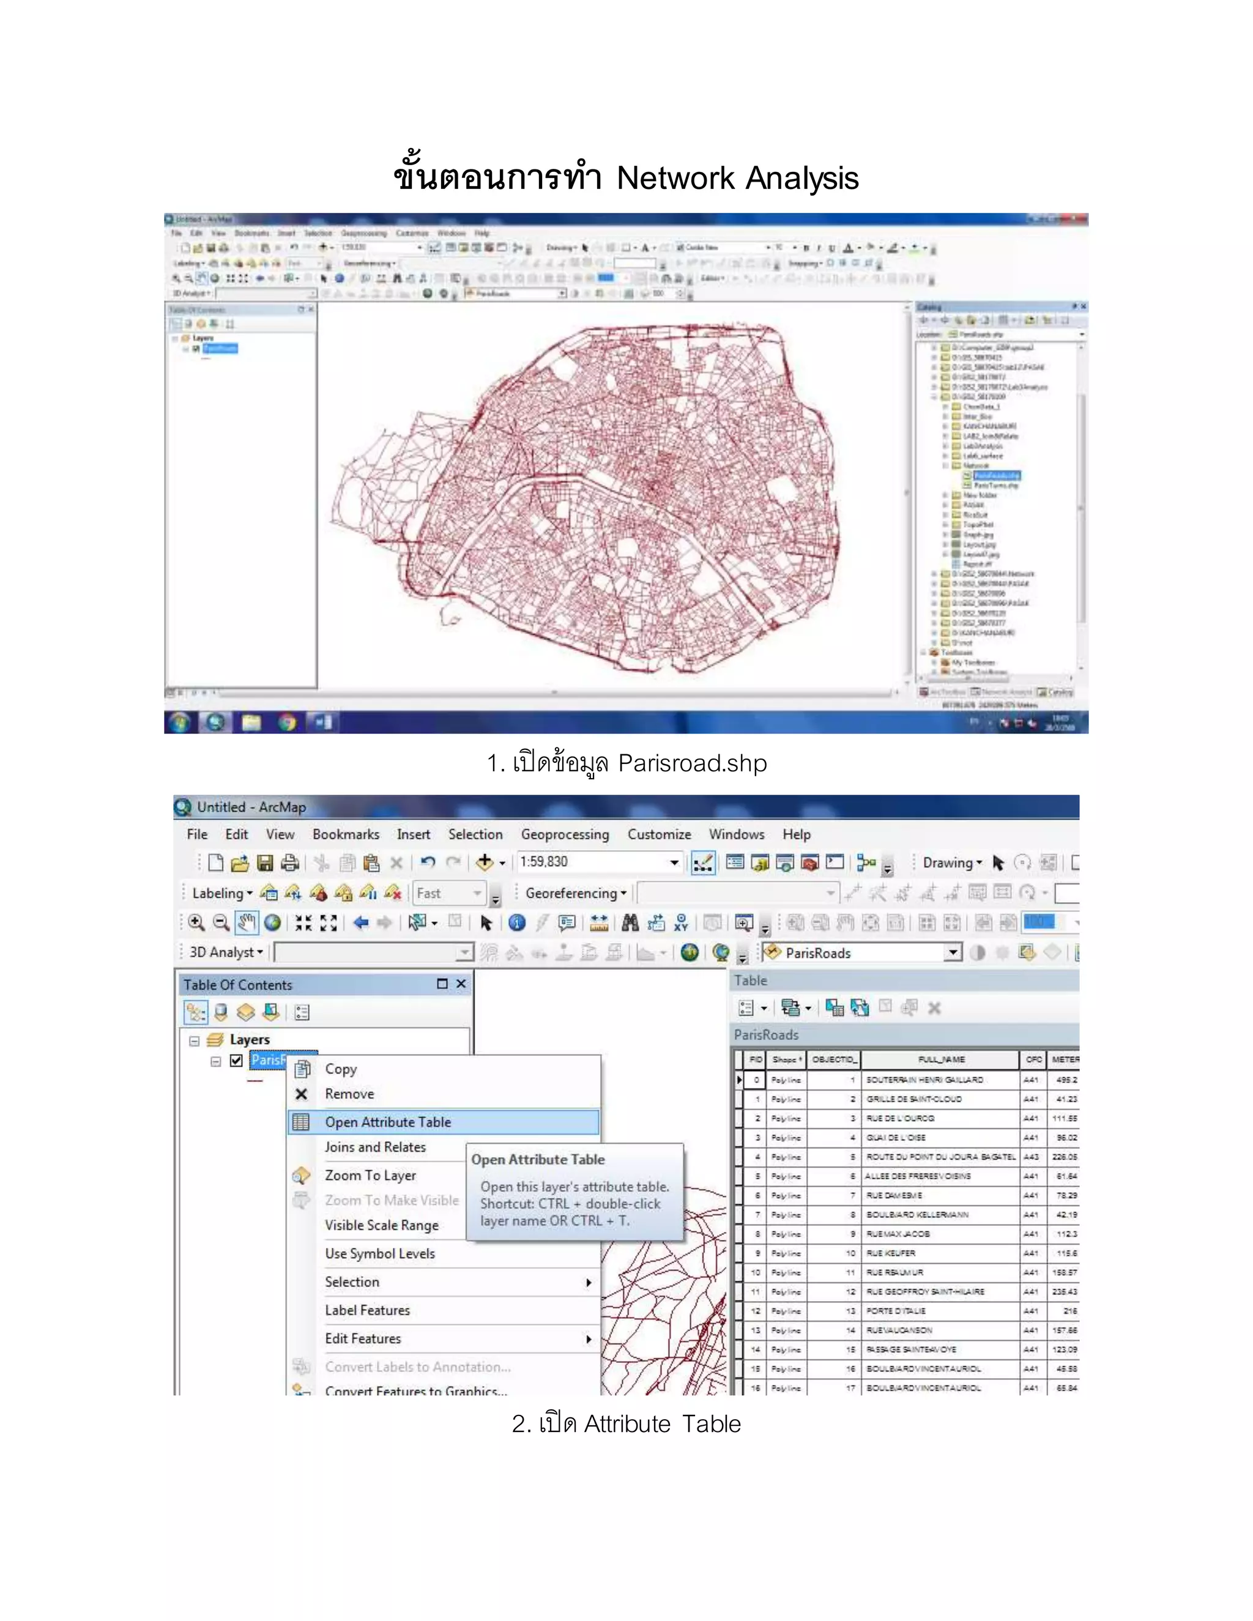Expand the ParisRoads layer dropdown
The width and height of the screenshot is (1253, 1621).
(953, 952)
